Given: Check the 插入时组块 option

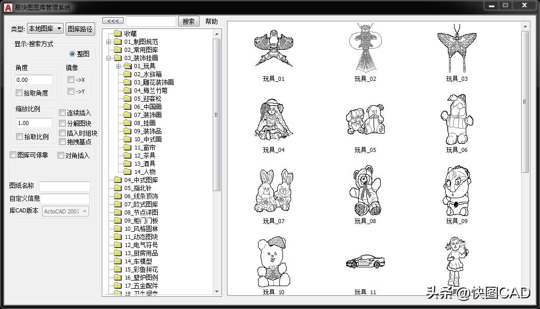Looking at the screenshot, I should tap(62, 133).
